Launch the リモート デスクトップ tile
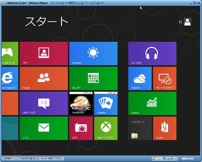This screenshot has width=202, height=162. (x=165, y=78)
